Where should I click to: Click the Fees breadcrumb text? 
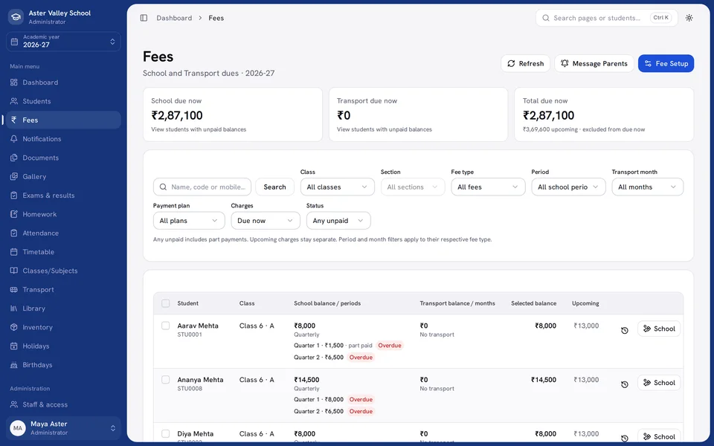coord(216,18)
